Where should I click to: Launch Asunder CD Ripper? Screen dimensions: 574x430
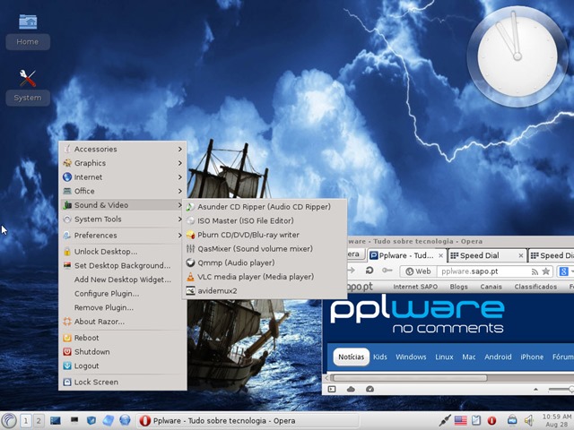coord(264,207)
